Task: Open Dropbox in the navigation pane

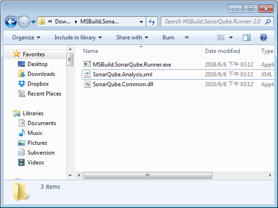Action: (x=38, y=84)
